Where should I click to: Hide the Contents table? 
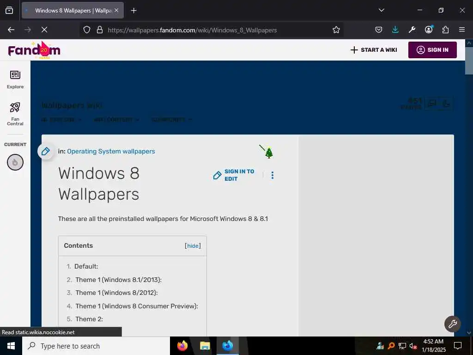[193, 246]
